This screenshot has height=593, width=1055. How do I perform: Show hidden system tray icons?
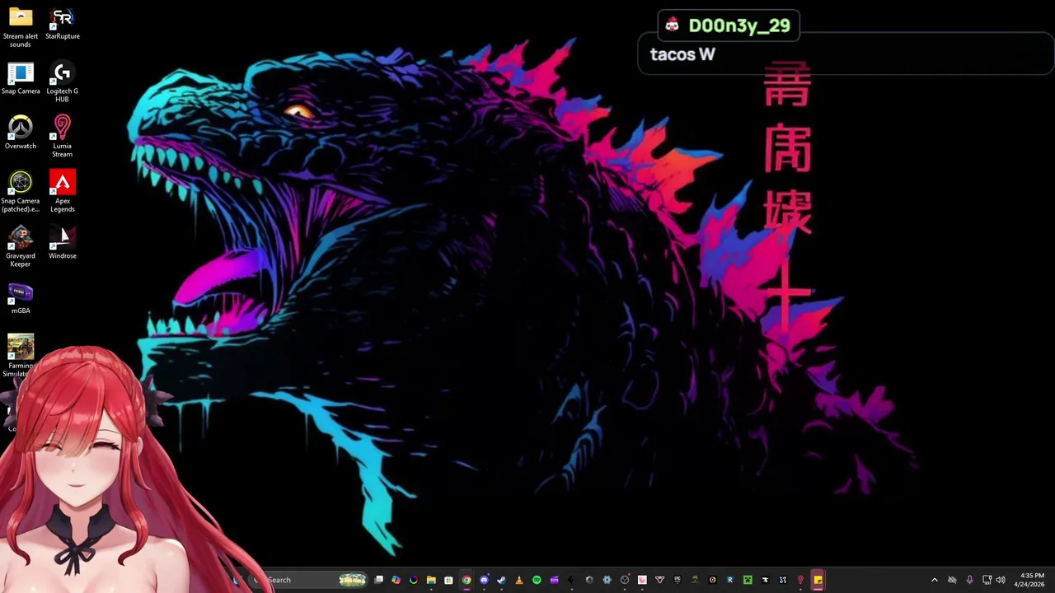[x=934, y=580]
